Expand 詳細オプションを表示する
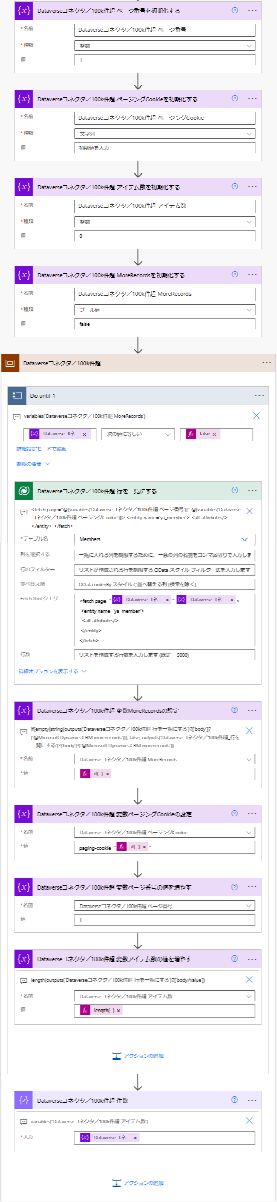The image size is (277, 1202). pyautogui.click(x=53, y=671)
